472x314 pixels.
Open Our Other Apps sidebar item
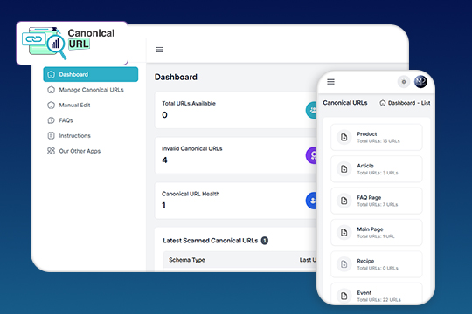73,151
